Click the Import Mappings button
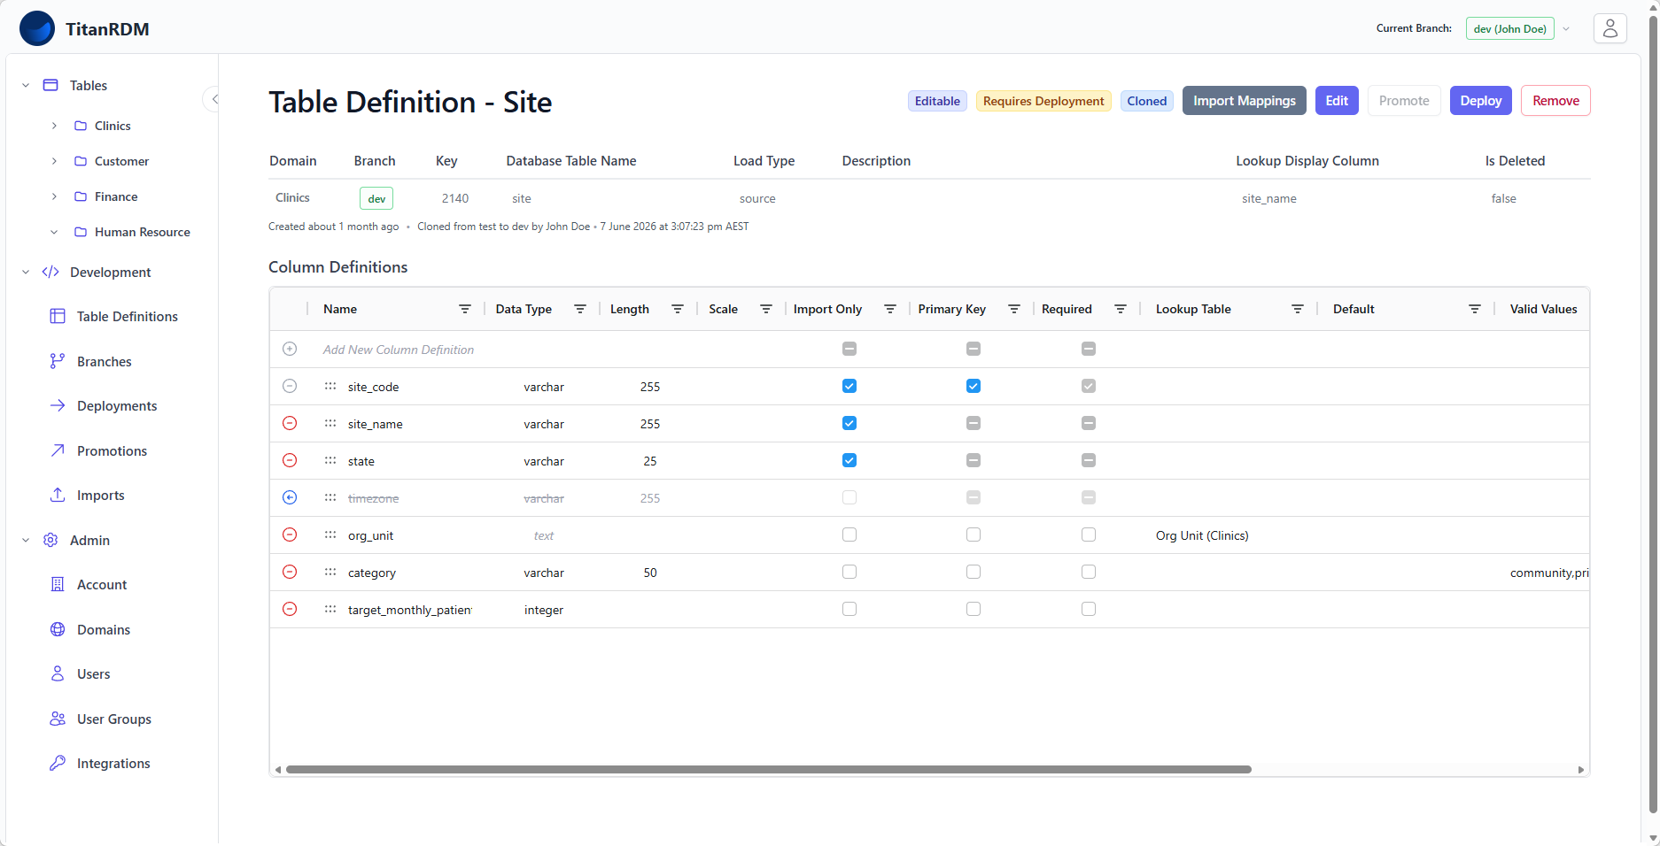The image size is (1660, 846). pos(1244,100)
